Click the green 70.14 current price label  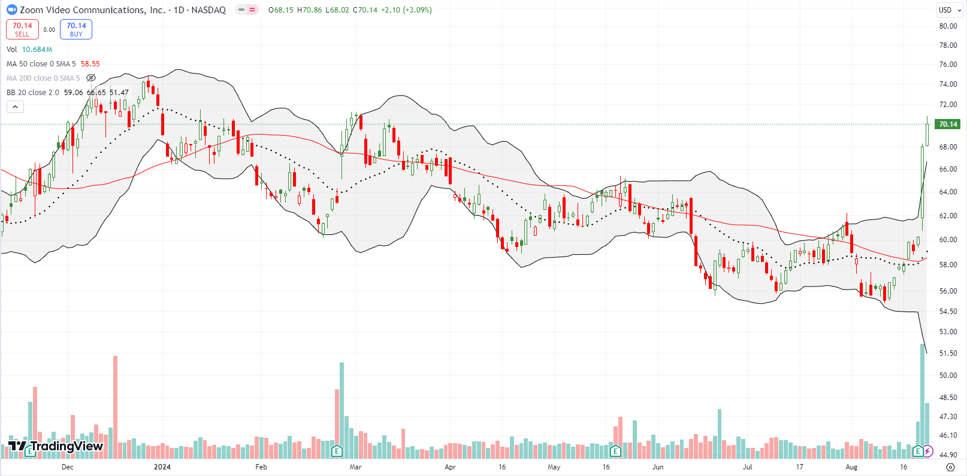coord(948,124)
